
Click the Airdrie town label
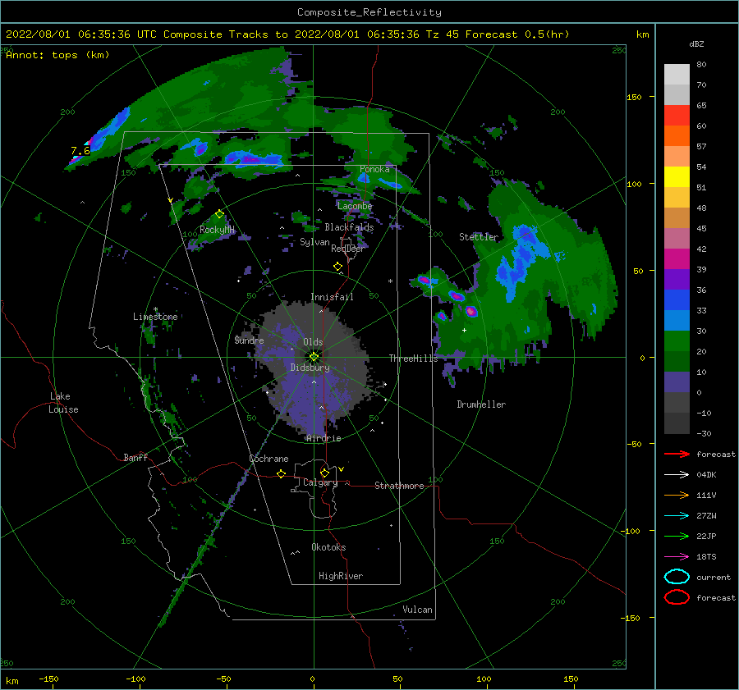point(324,438)
